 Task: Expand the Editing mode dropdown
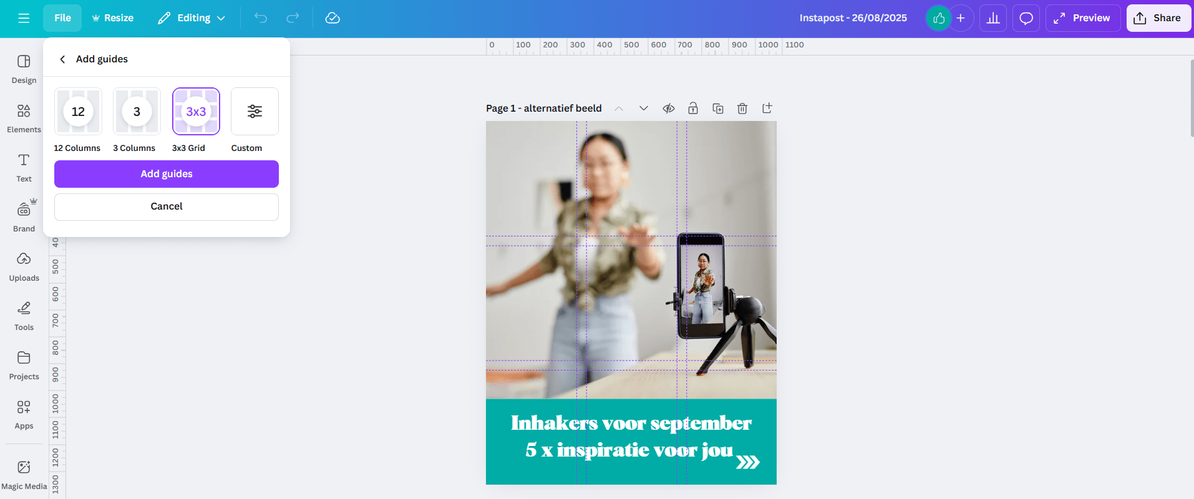(192, 18)
